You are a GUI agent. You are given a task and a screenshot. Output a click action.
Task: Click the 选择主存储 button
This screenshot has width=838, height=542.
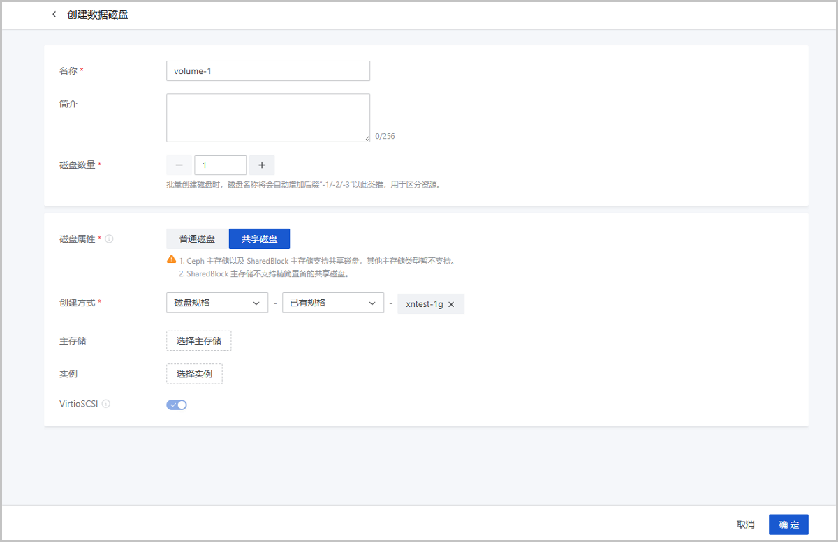[x=199, y=341]
